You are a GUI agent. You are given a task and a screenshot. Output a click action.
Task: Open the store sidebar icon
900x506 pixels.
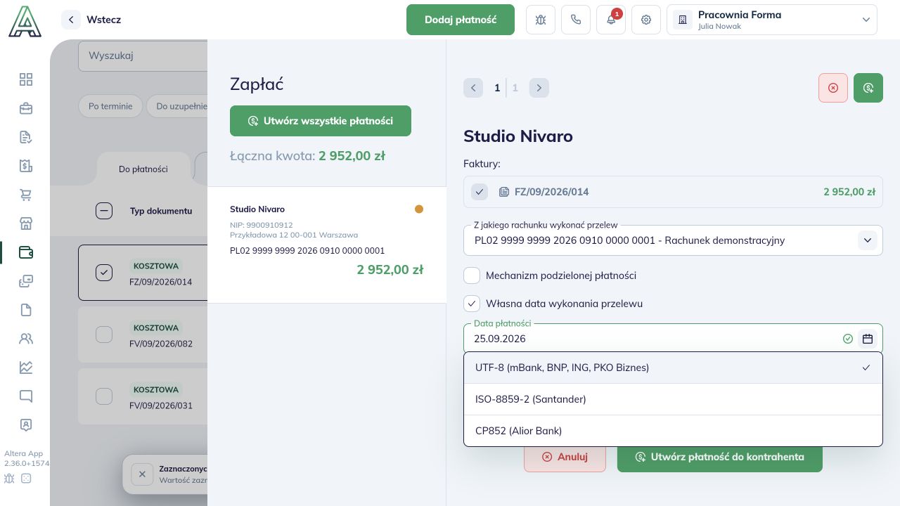click(x=26, y=223)
